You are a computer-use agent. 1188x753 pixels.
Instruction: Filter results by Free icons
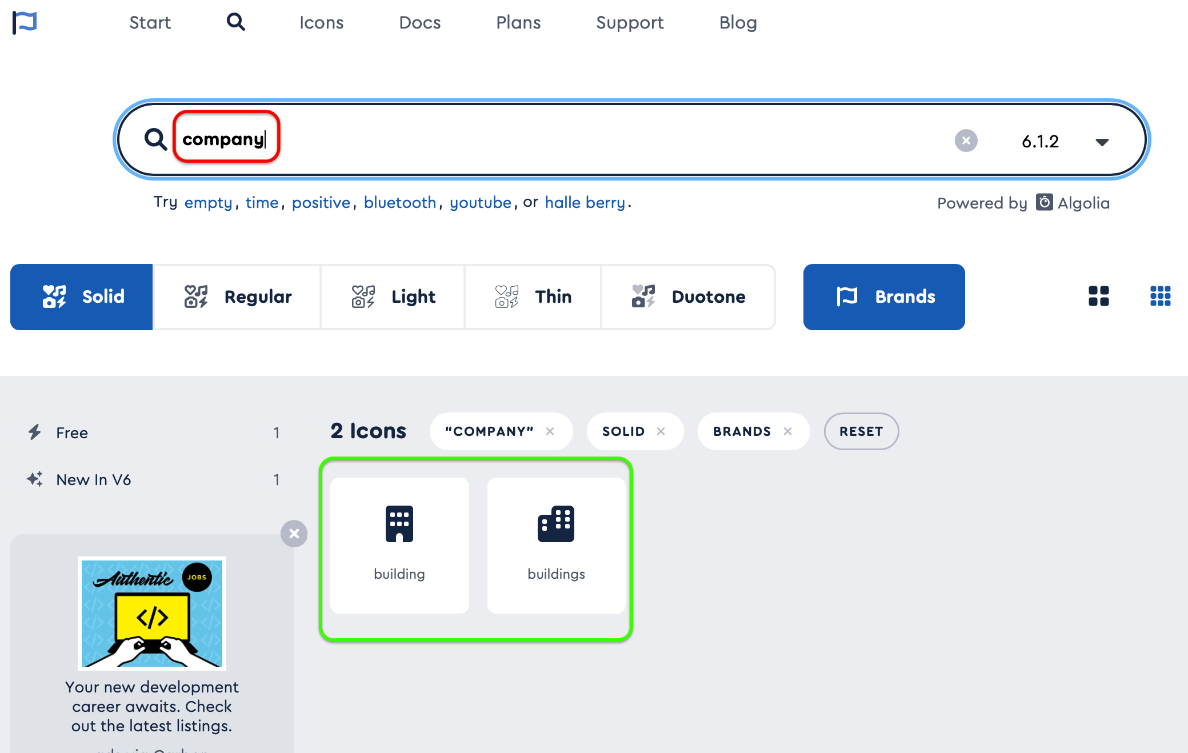[x=72, y=432]
